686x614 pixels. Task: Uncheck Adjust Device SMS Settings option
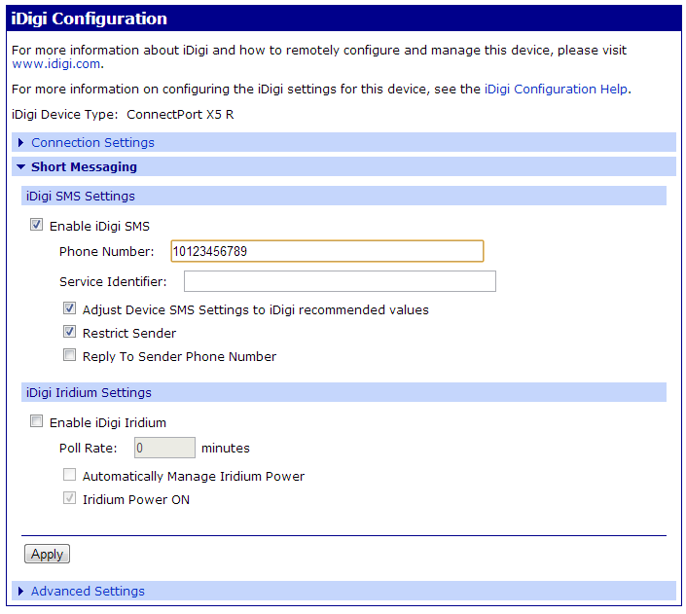pos(70,309)
